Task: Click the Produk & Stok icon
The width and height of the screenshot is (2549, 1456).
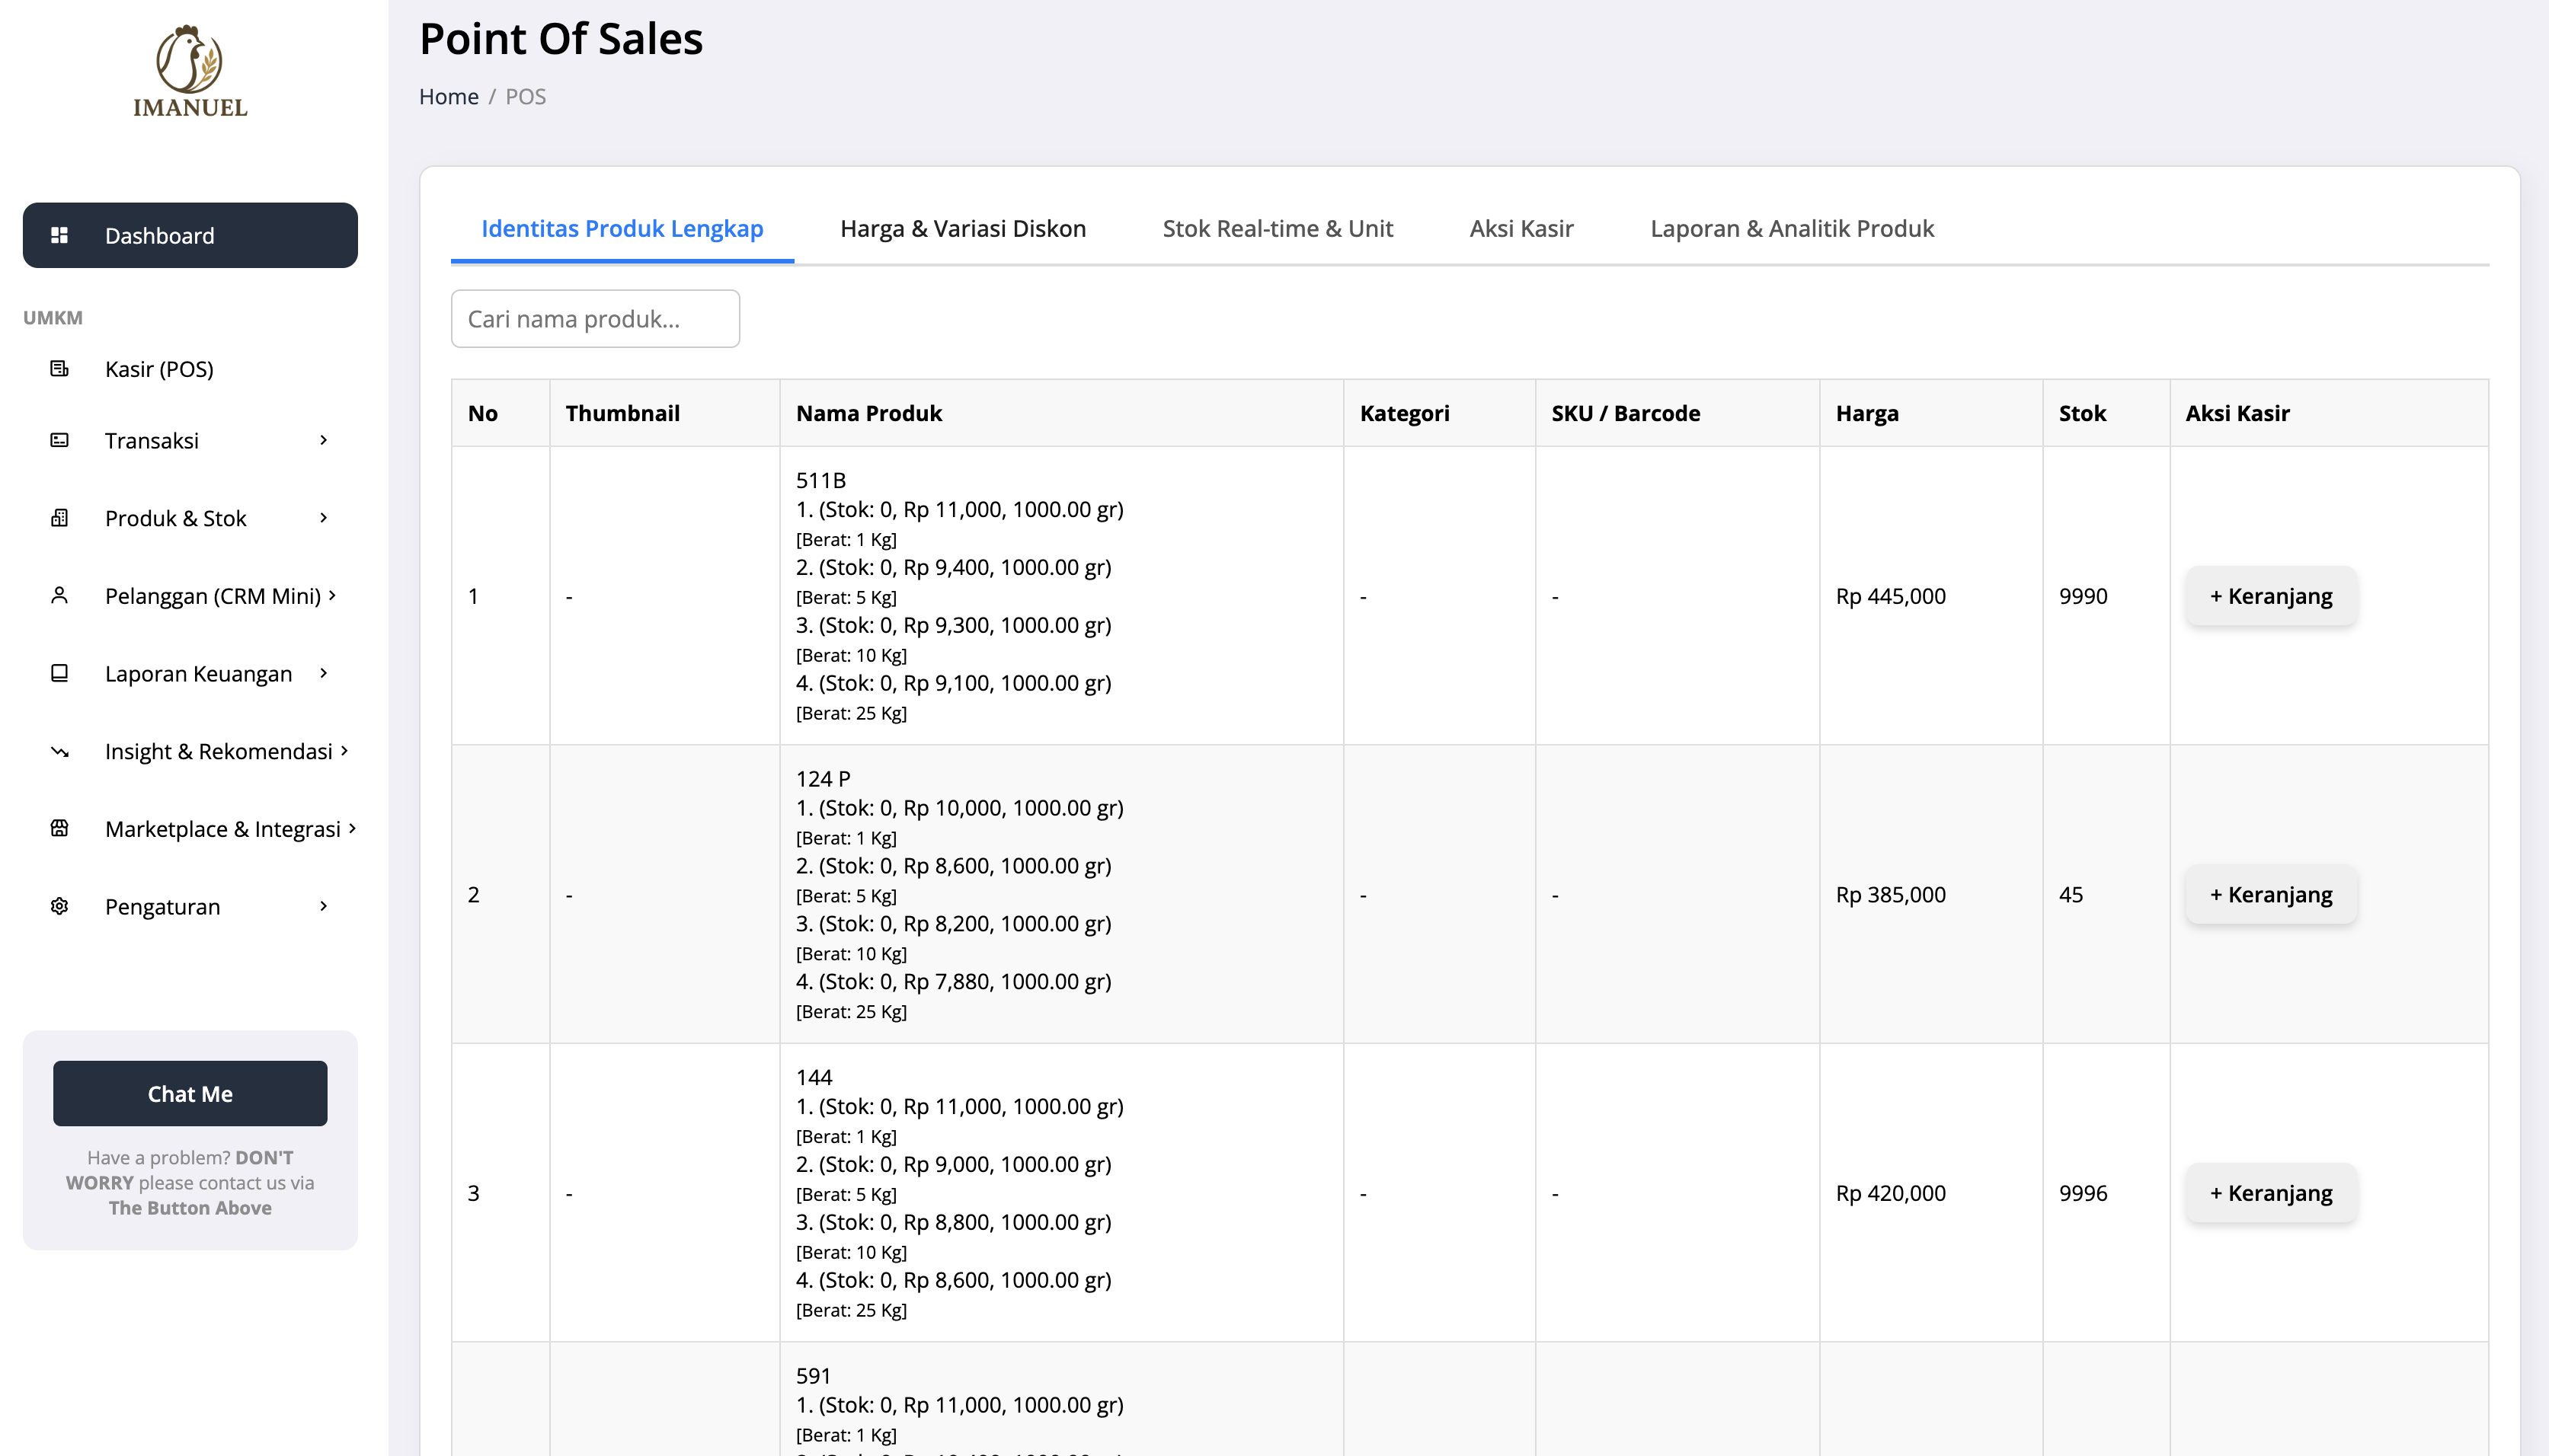Action: point(60,518)
